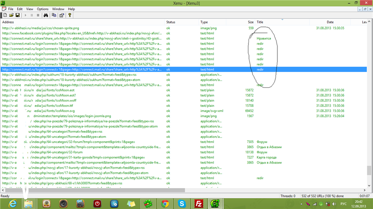
Task: Launch FileZilla from the taskbar
Action: [x=198, y=203]
